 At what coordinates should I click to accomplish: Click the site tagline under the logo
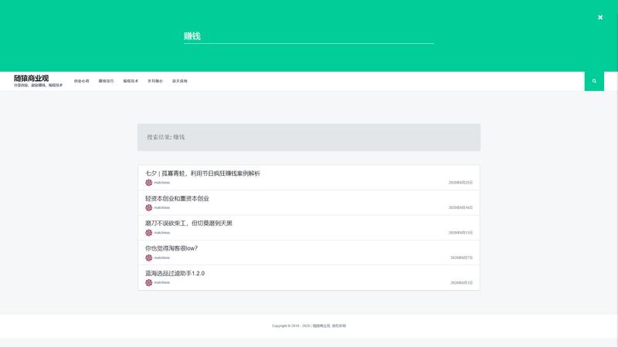[38, 85]
